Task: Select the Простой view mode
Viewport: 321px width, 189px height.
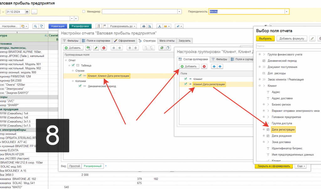Action: tap(75, 166)
